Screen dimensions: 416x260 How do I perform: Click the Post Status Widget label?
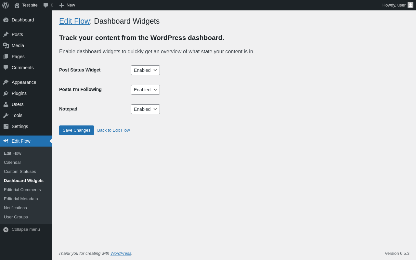pos(80,70)
